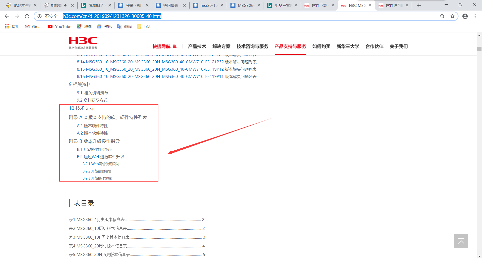Close the 软件下载 tab
The image size is (482, 259).
333,5
